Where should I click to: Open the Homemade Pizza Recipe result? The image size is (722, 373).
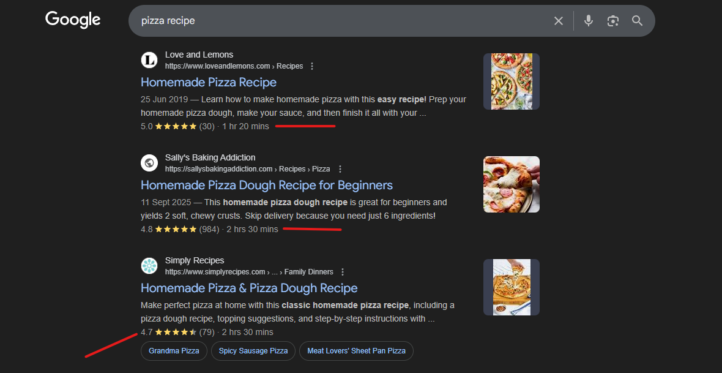pos(208,82)
